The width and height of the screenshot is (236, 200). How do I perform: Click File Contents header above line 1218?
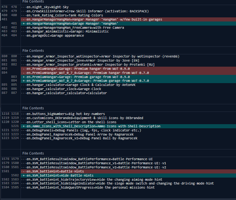33,108
